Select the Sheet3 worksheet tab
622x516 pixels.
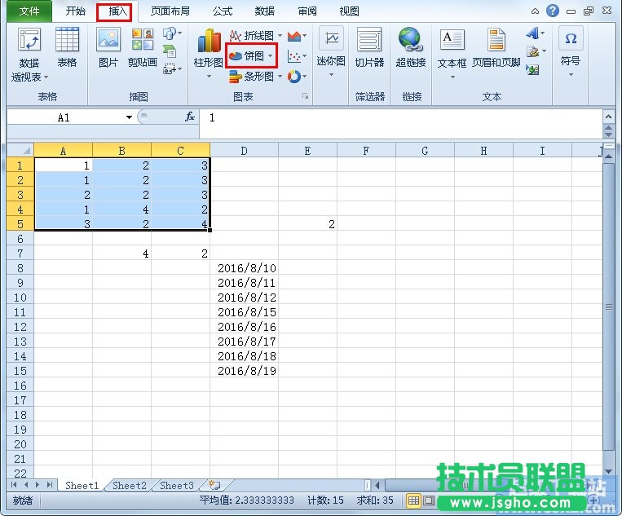pyautogui.click(x=177, y=486)
